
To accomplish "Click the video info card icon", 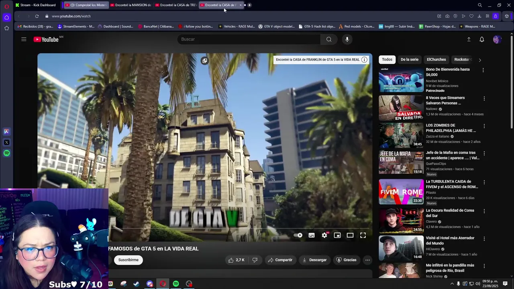I will click(x=364, y=60).
